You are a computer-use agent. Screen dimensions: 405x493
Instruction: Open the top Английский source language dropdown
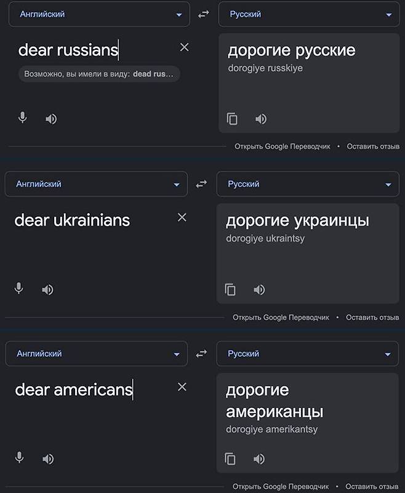point(99,14)
